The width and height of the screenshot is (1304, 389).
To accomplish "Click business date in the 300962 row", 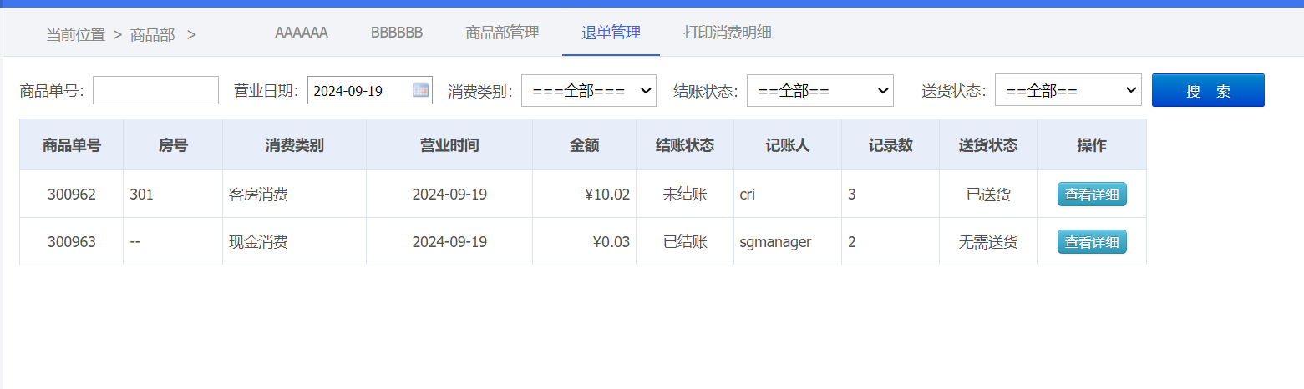I will (x=449, y=194).
